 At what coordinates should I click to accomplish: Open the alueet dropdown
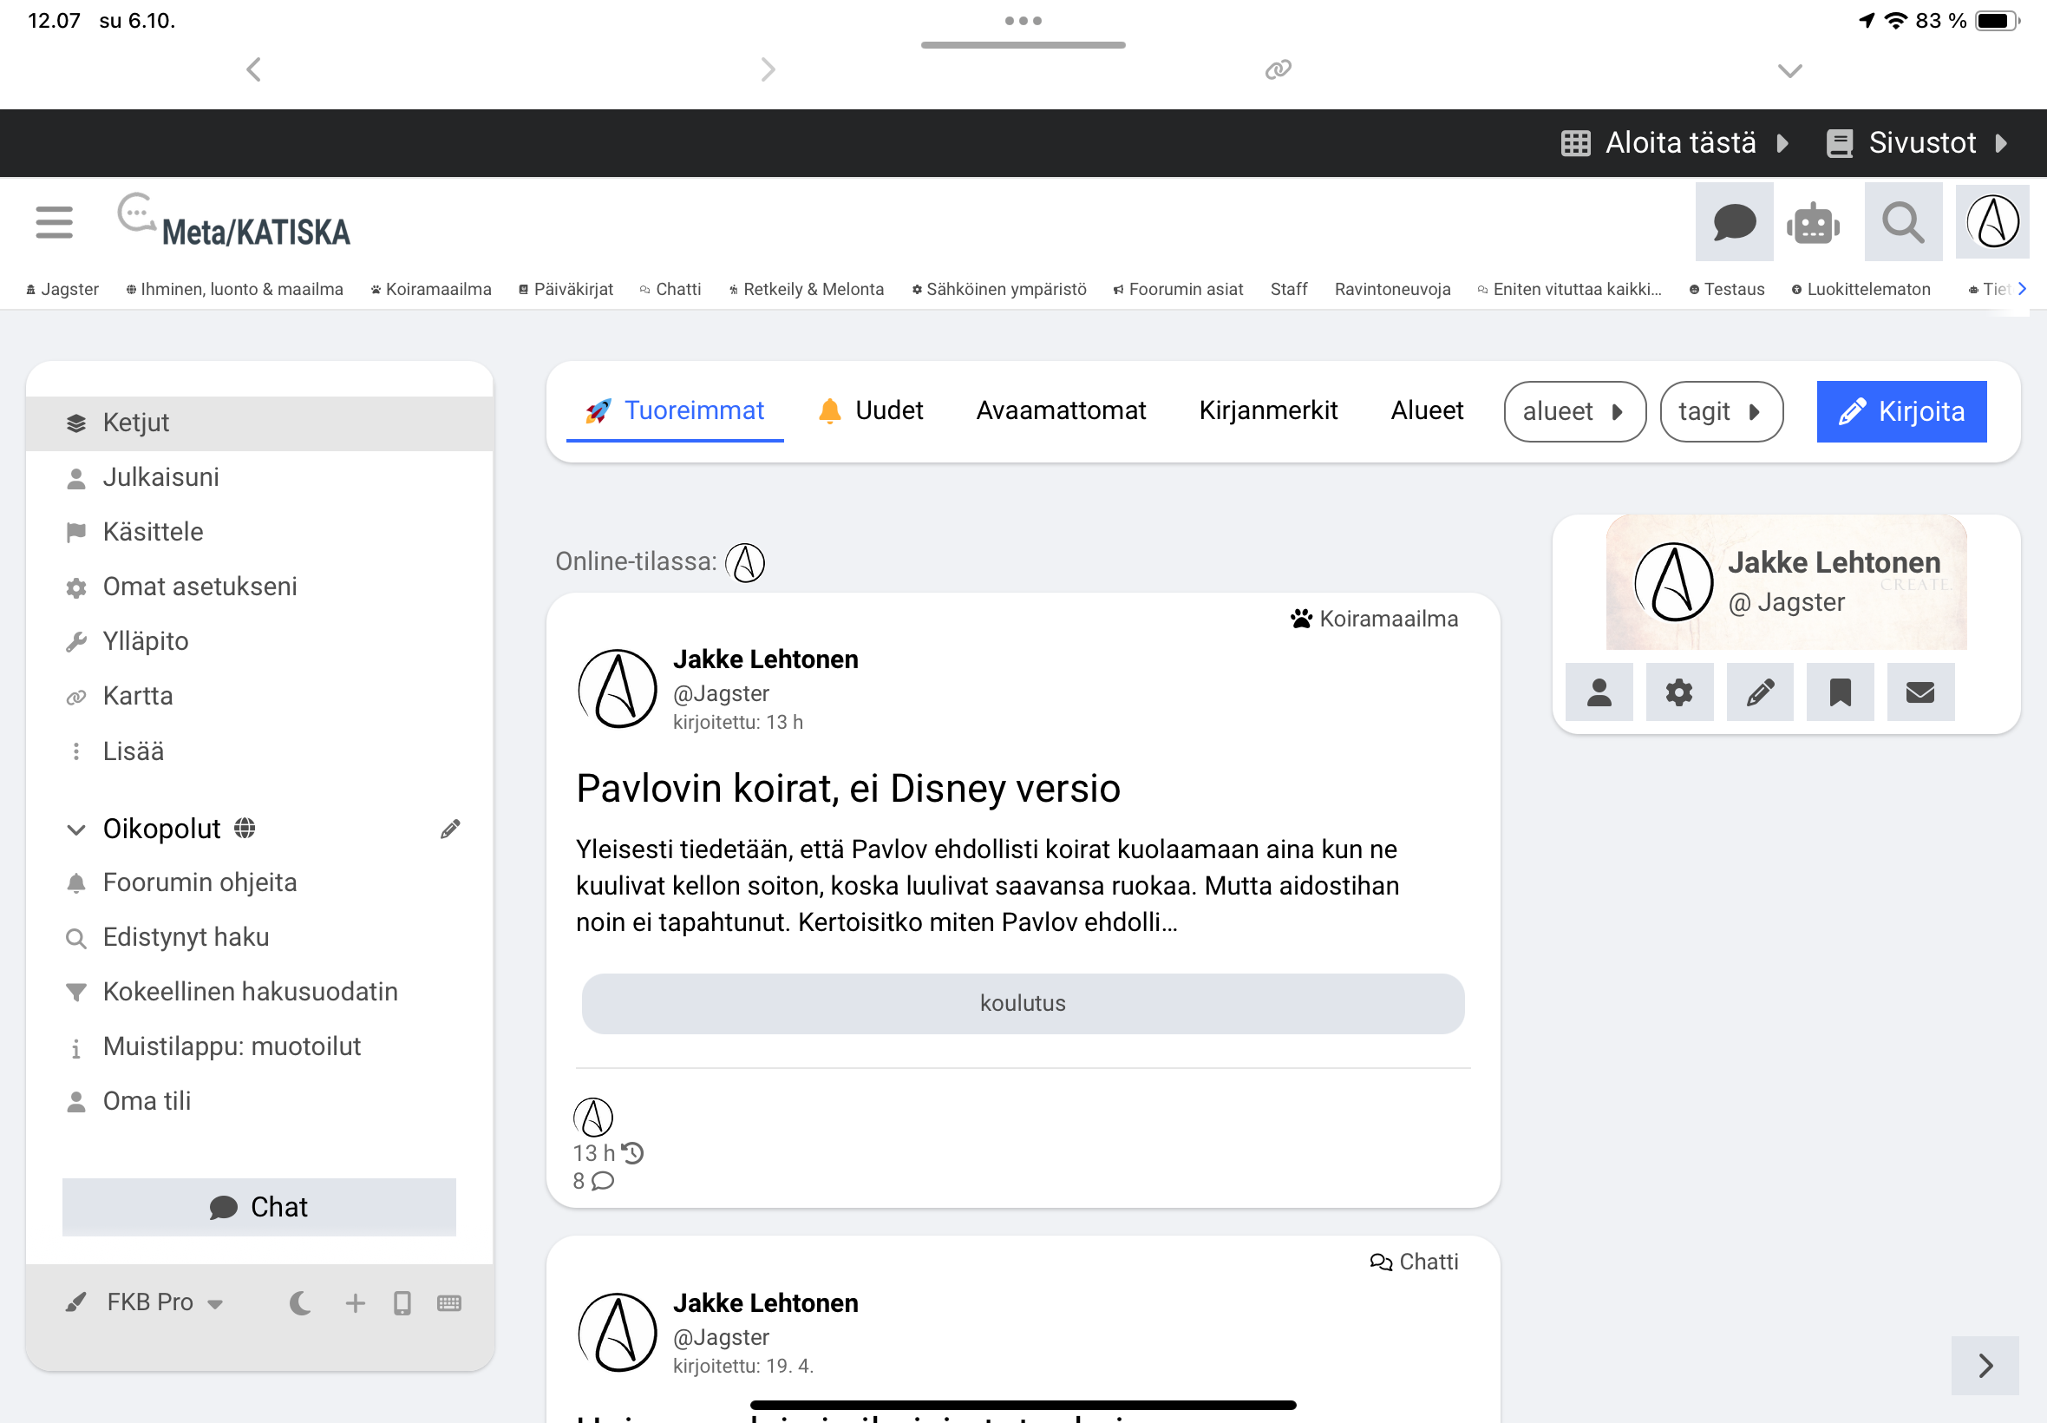[x=1573, y=411]
